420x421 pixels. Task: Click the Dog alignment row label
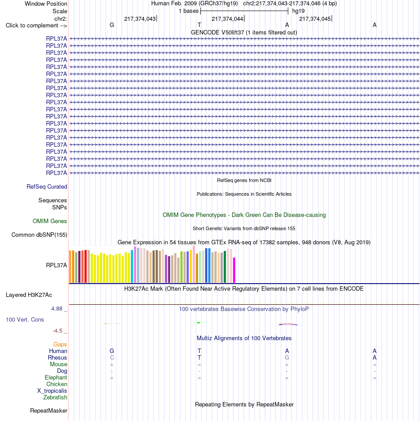tap(62, 371)
